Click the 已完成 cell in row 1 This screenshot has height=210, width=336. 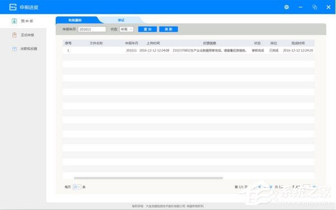point(274,50)
